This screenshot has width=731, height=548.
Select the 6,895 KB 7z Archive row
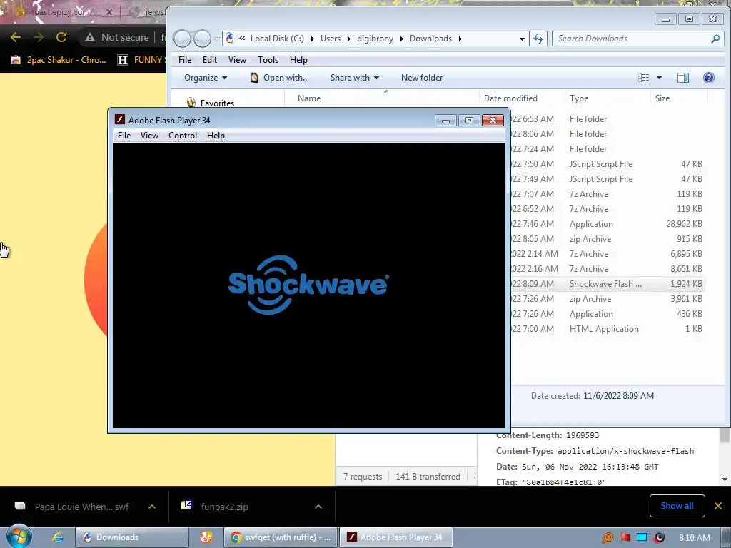click(x=607, y=253)
